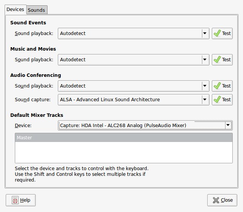Switch to the Sounds tab
The height and width of the screenshot is (212, 243).
(x=37, y=10)
